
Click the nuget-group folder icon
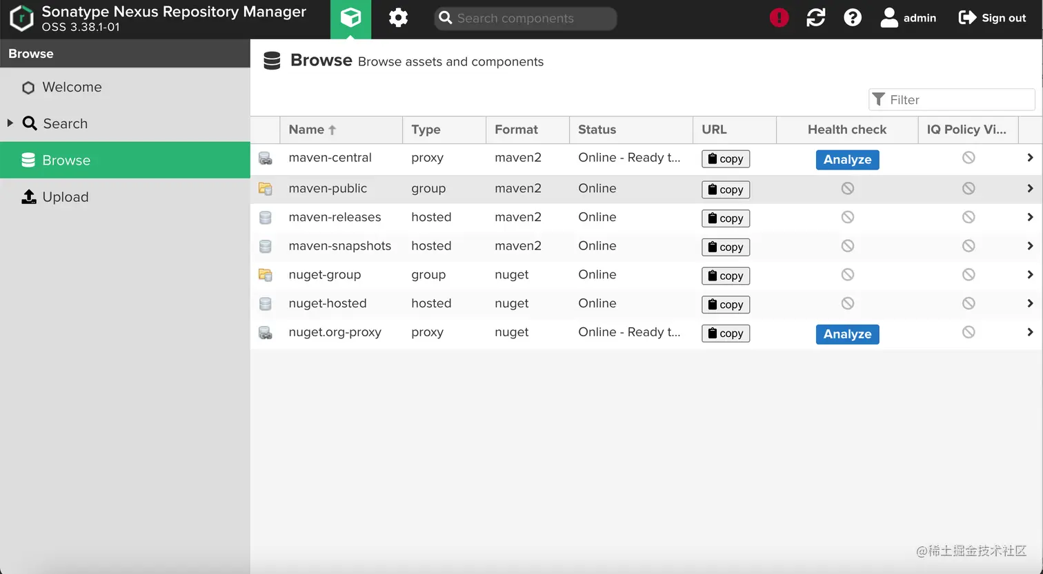point(265,275)
